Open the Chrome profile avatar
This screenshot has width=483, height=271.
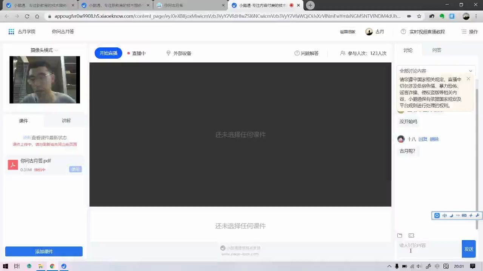coord(466,16)
